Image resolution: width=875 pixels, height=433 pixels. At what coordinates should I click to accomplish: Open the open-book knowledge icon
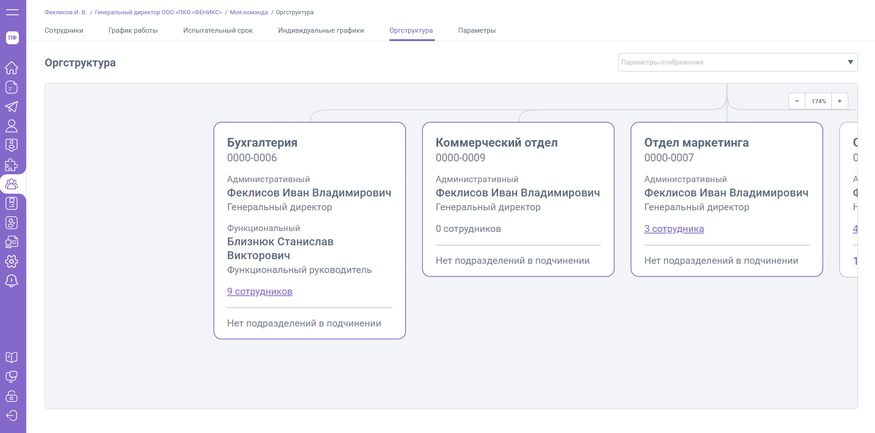(12, 357)
